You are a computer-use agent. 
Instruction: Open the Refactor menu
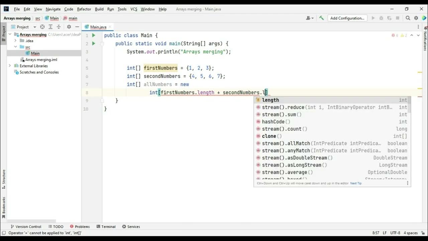(84, 9)
